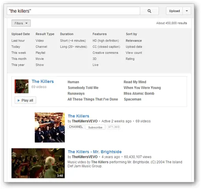
Task: Open the band photo channel thumbnail
Action: click(x=50, y=128)
